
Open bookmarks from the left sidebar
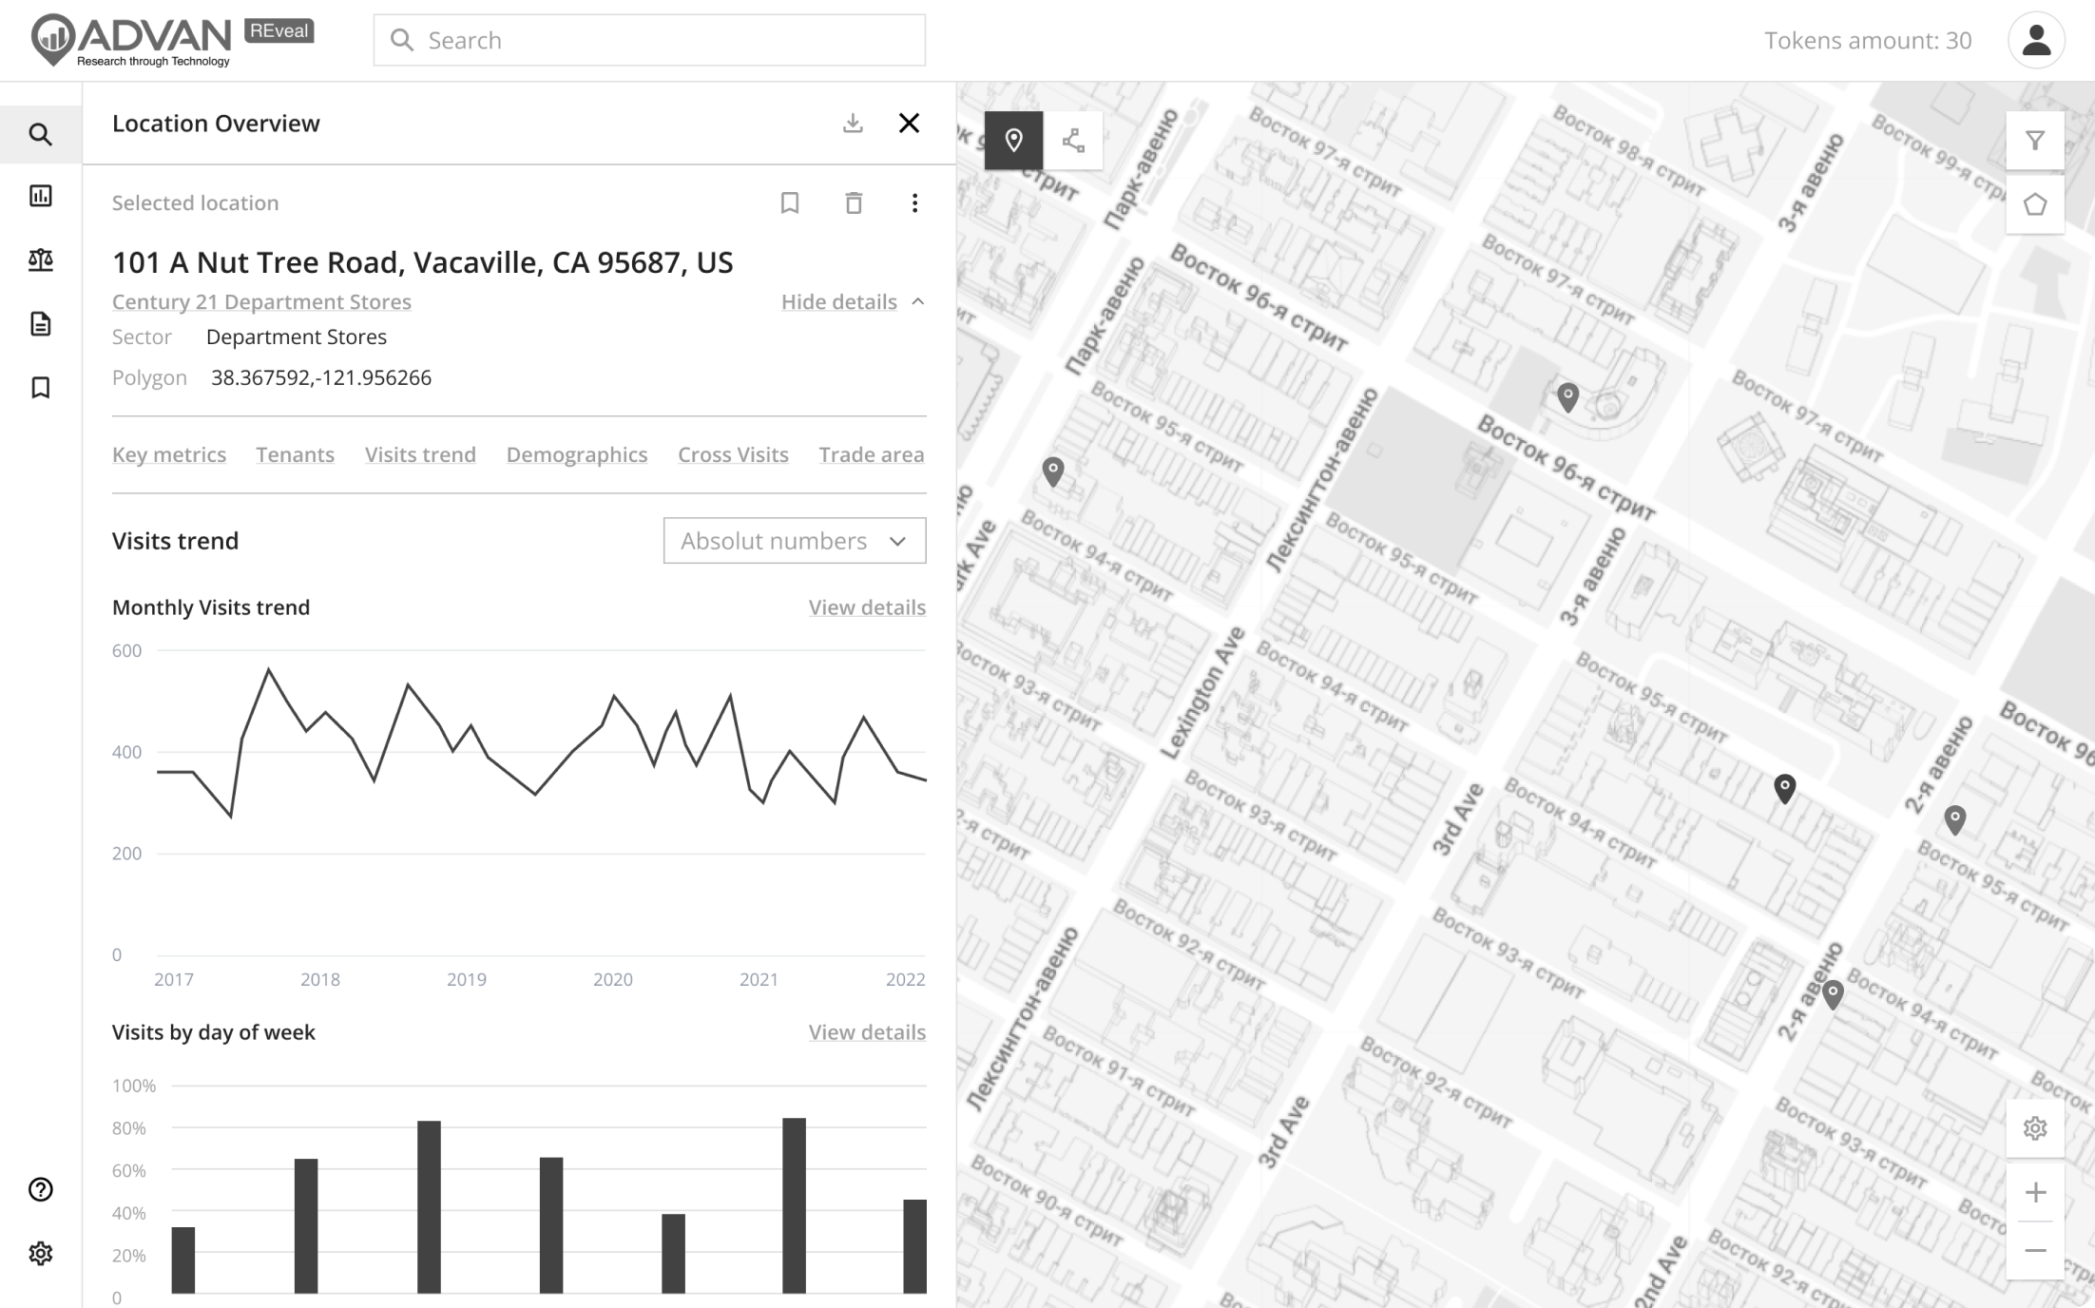[x=41, y=387]
